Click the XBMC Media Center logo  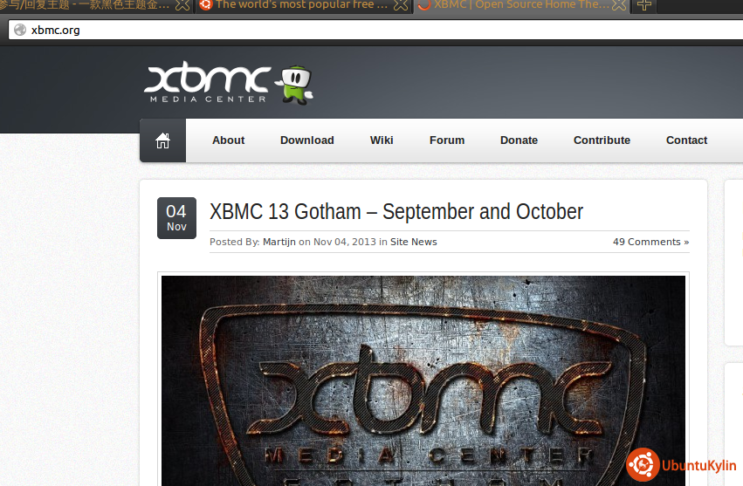coord(207,85)
